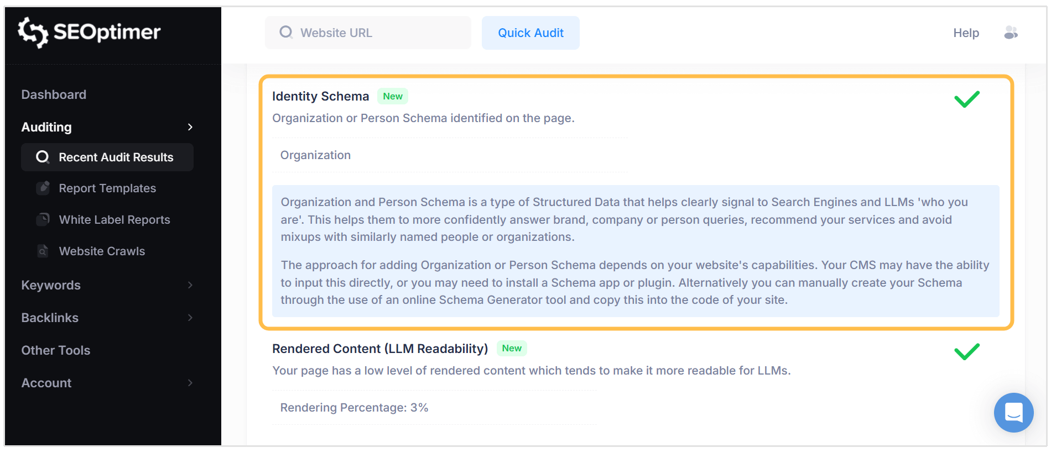1051x453 pixels.
Task: Click the Rendered Content green checkmark
Action: click(967, 351)
